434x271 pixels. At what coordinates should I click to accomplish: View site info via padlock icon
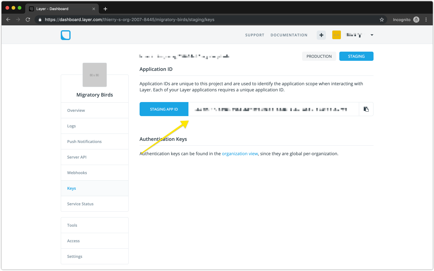click(40, 20)
